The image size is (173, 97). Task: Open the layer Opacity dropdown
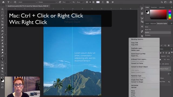click(x=171, y=56)
